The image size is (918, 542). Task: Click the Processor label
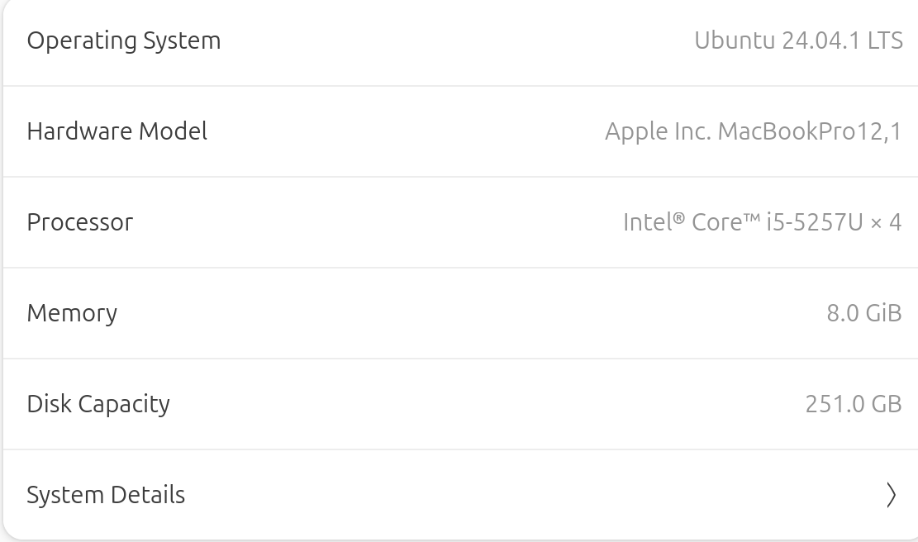(79, 222)
